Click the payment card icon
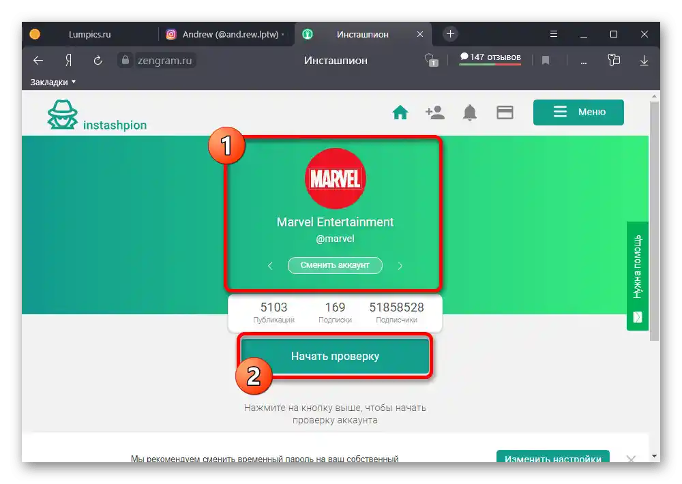 pyautogui.click(x=505, y=112)
